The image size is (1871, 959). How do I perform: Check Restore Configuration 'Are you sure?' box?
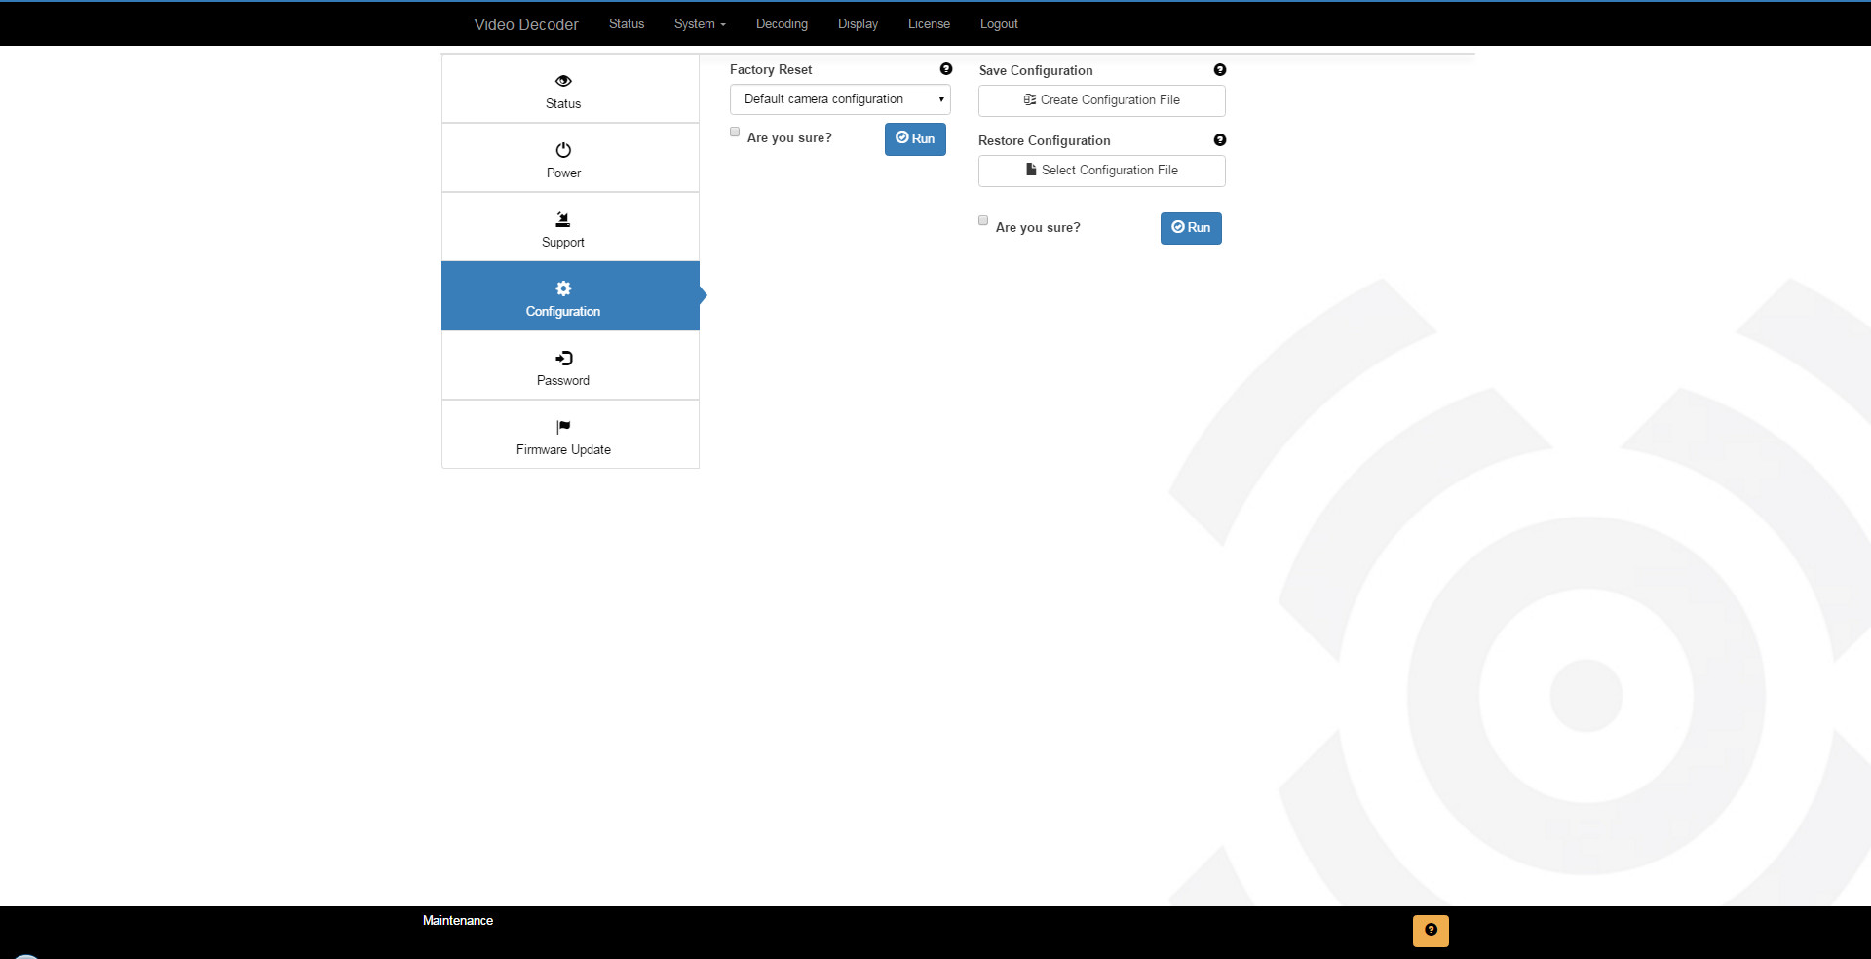(x=983, y=221)
